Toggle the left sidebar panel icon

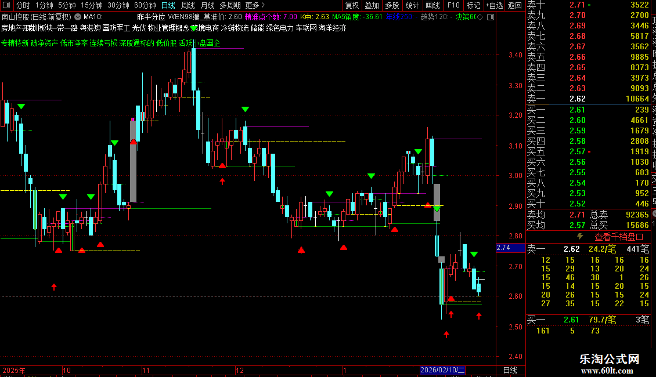tap(7, 5)
